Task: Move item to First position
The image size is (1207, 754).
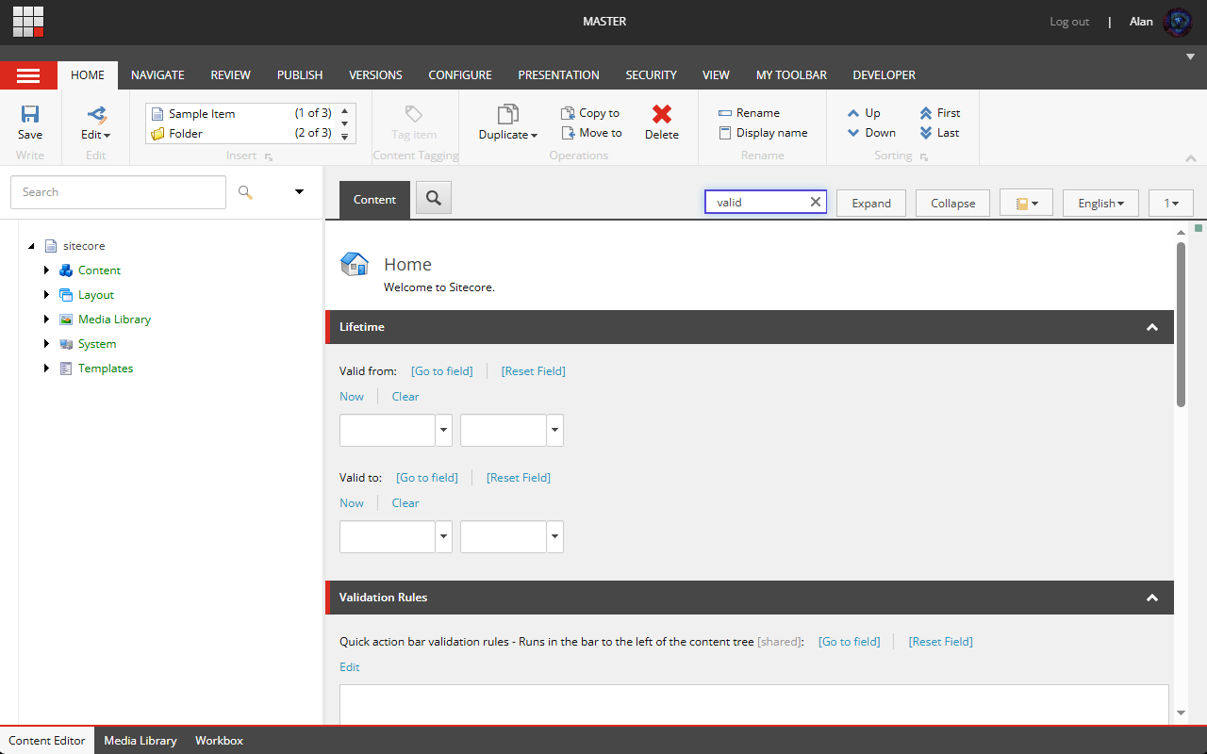Action: (940, 113)
